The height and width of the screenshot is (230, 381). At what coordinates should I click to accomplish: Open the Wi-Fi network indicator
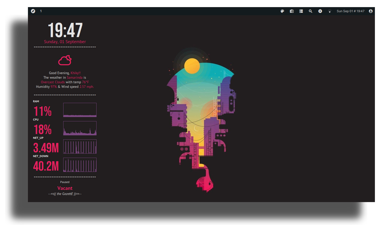(x=329, y=11)
